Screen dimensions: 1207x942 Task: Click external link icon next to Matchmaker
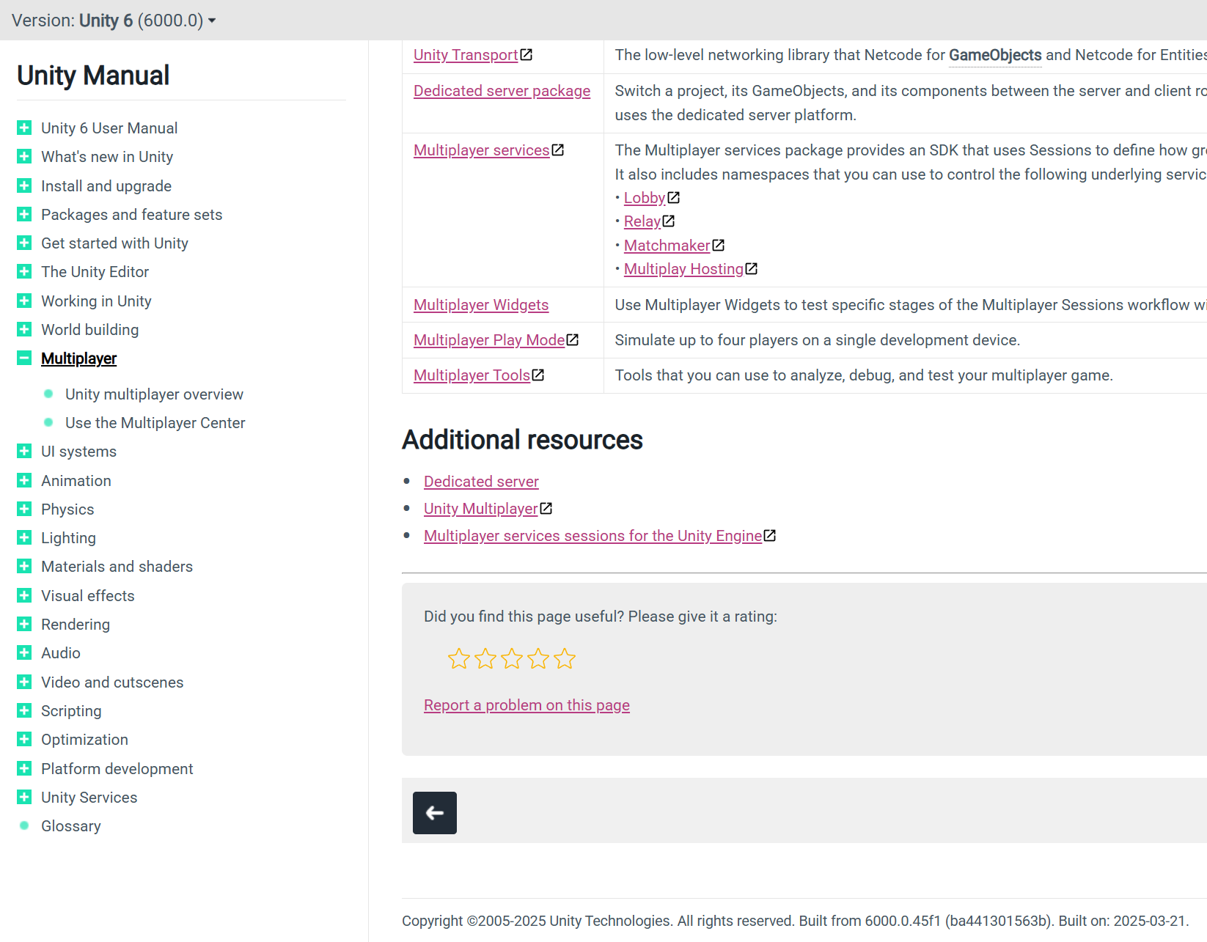click(x=719, y=245)
